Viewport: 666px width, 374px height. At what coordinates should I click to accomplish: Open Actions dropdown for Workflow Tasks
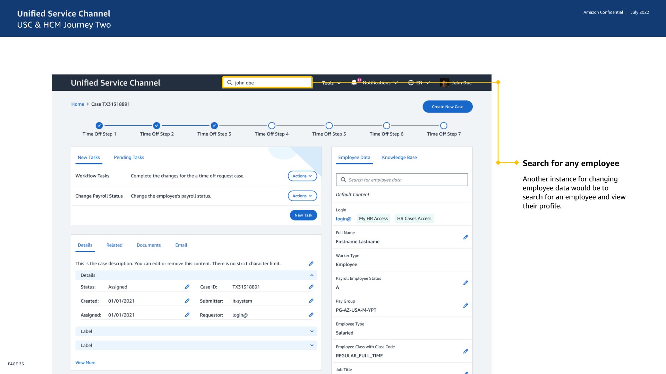(x=302, y=176)
